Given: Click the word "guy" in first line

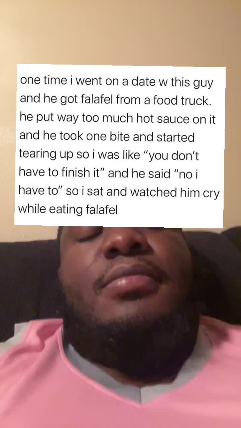Looking at the screenshot, I should click(x=203, y=83).
